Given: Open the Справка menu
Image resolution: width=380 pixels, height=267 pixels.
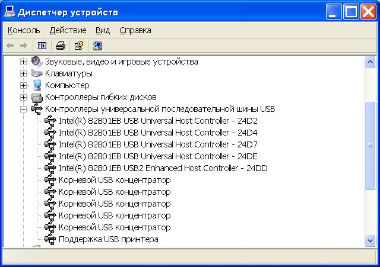Looking at the screenshot, I should point(135,30).
